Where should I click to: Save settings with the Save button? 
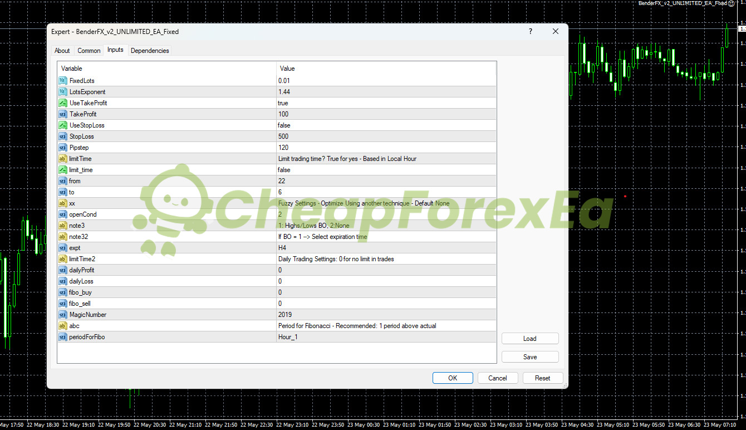click(x=530, y=357)
